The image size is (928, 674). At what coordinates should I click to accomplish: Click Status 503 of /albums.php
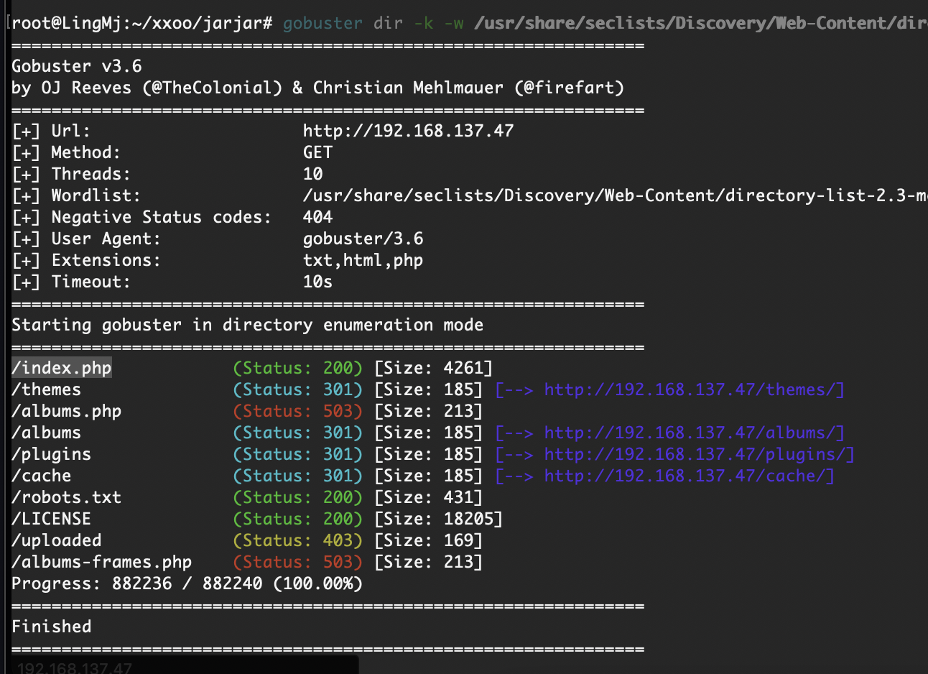[x=298, y=411]
